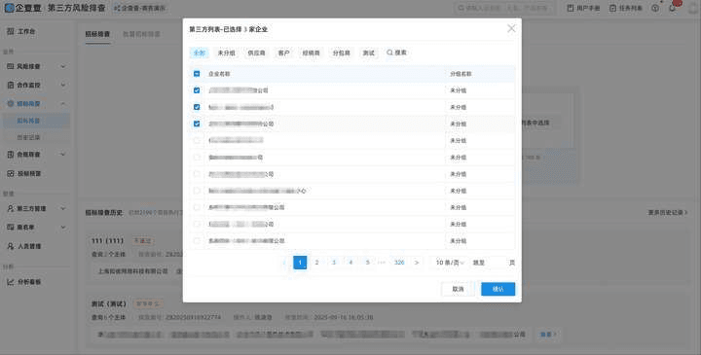Check the seventh company row checkbox

[x=197, y=191]
